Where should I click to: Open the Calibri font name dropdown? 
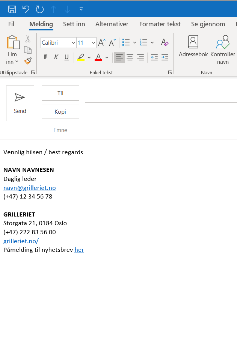coord(73,43)
